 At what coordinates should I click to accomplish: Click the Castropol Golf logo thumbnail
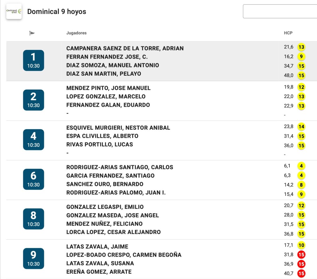14,11
